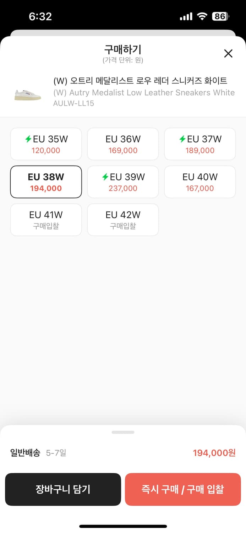This screenshot has width=246, height=533.
Task: Tap the 194,000원 total price
Action: (214, 453)
